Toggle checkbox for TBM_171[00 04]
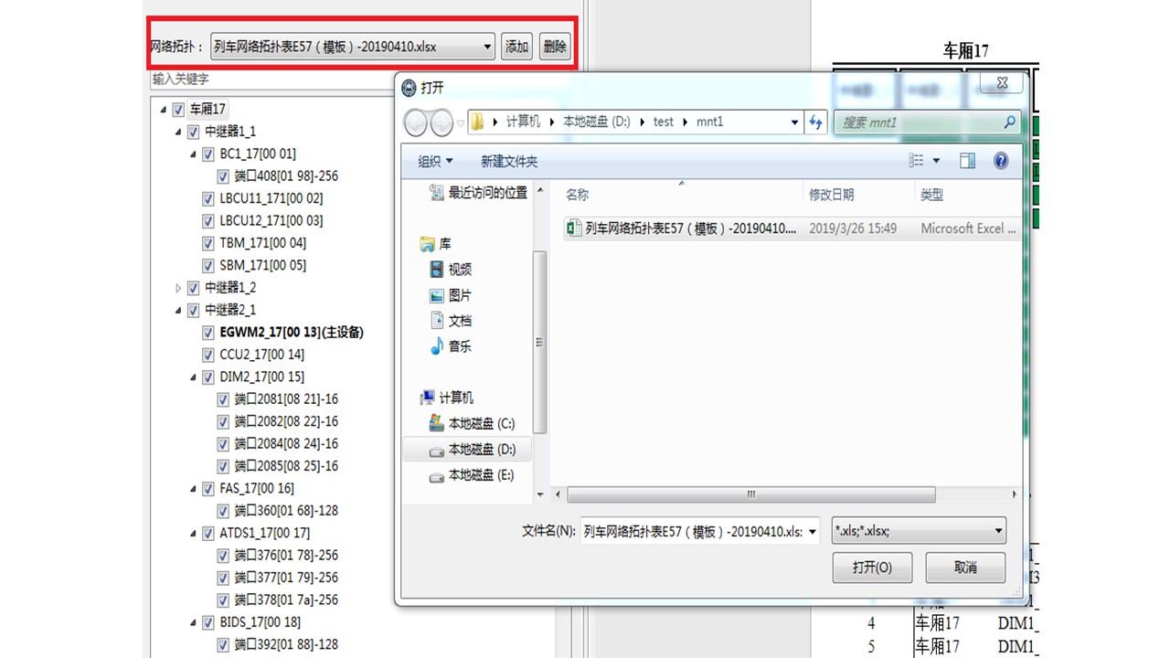Viewport: 1170px width, 658px height. click(207, 243)
